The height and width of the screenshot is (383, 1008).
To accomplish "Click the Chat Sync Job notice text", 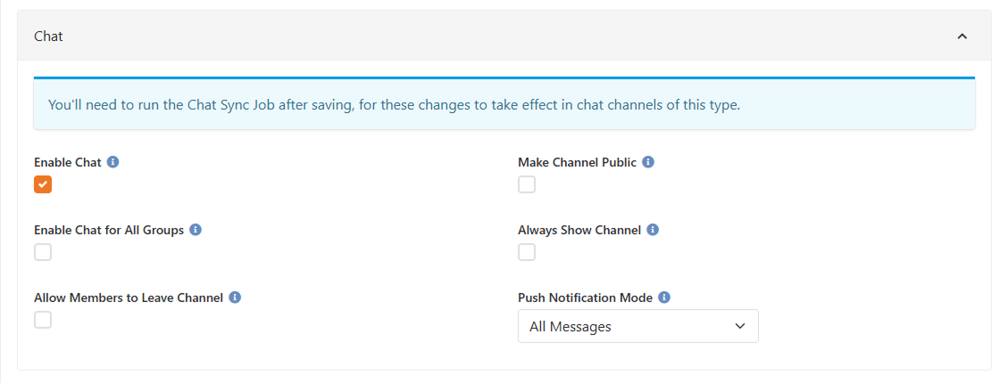I will coord(394,104).
